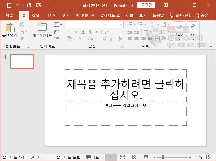Viewport: 216px width, 161px height.
Task: Click Decrease List Level icon
Action: (x=130, y=32)
